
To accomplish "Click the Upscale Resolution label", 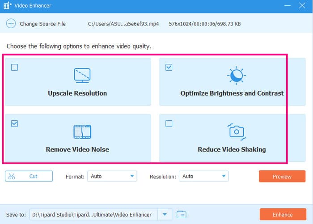I will pos(77,93).
